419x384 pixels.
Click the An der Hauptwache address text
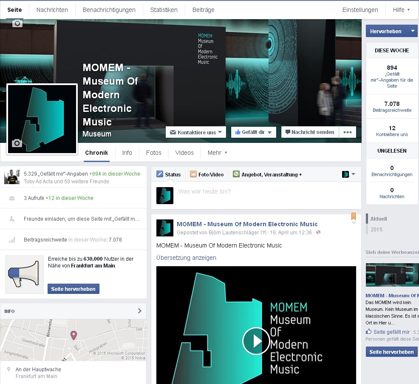pos(38,369)
